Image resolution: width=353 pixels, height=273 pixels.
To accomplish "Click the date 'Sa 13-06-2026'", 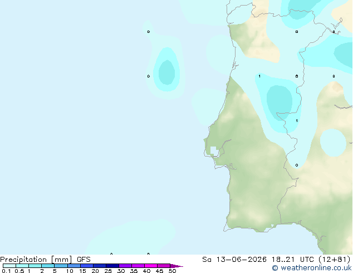I will click(234, 260).
